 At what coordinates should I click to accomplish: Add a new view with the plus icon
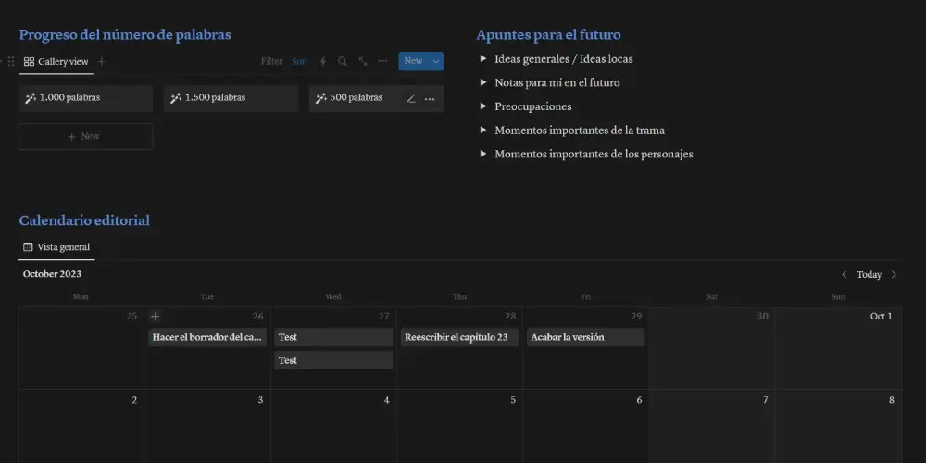(x=102, y=62)
